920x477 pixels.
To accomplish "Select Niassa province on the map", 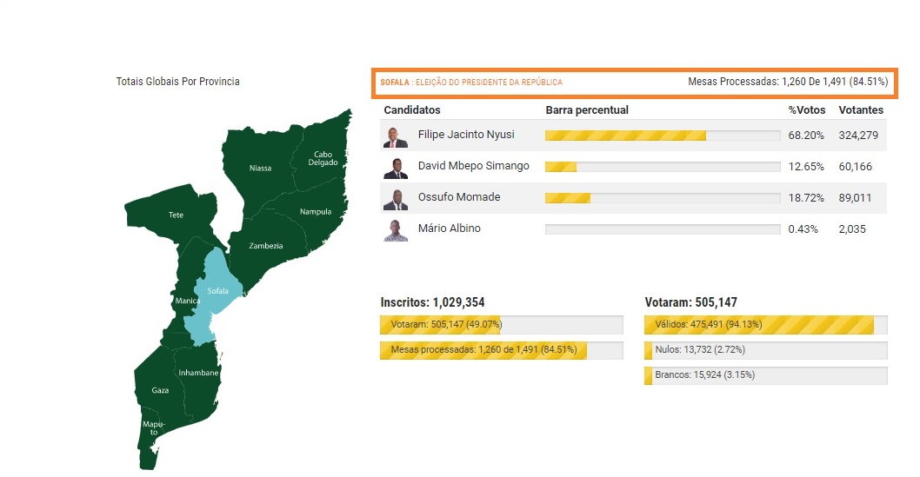I will (x=260, y=168).
